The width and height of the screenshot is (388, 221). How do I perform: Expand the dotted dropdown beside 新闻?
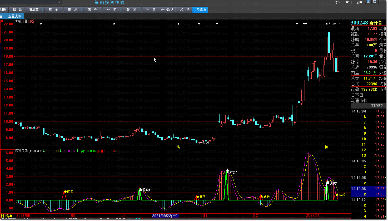(x=140, y=10)
